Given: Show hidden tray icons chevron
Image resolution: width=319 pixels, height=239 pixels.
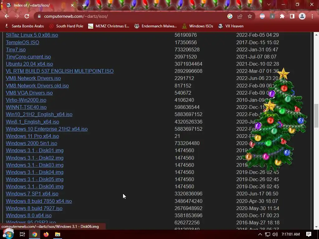Looking at the screenshot, I should pos(260,234).
